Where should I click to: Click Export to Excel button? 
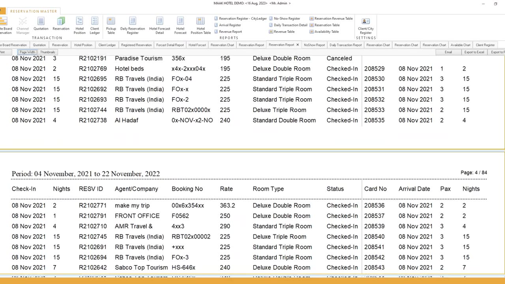point(474,52)
